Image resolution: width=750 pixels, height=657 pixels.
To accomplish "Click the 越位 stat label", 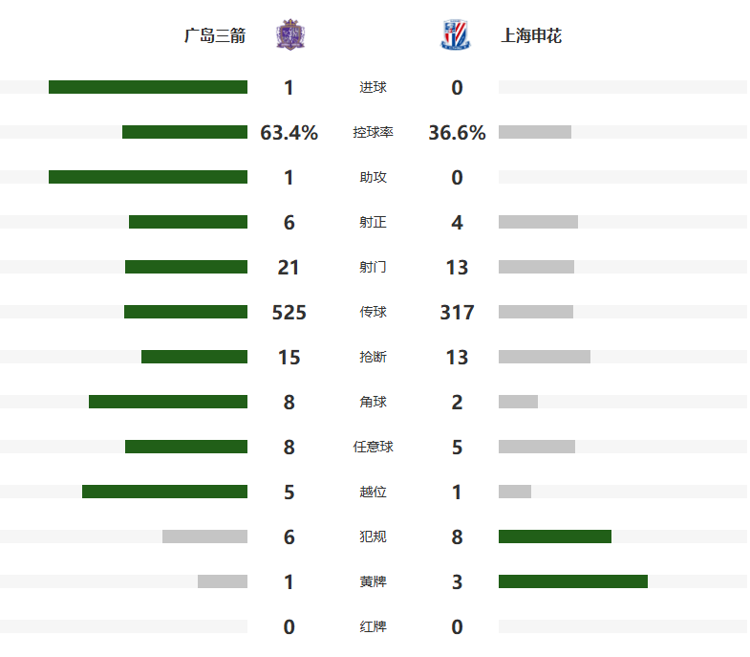I will tap(373, 492).
